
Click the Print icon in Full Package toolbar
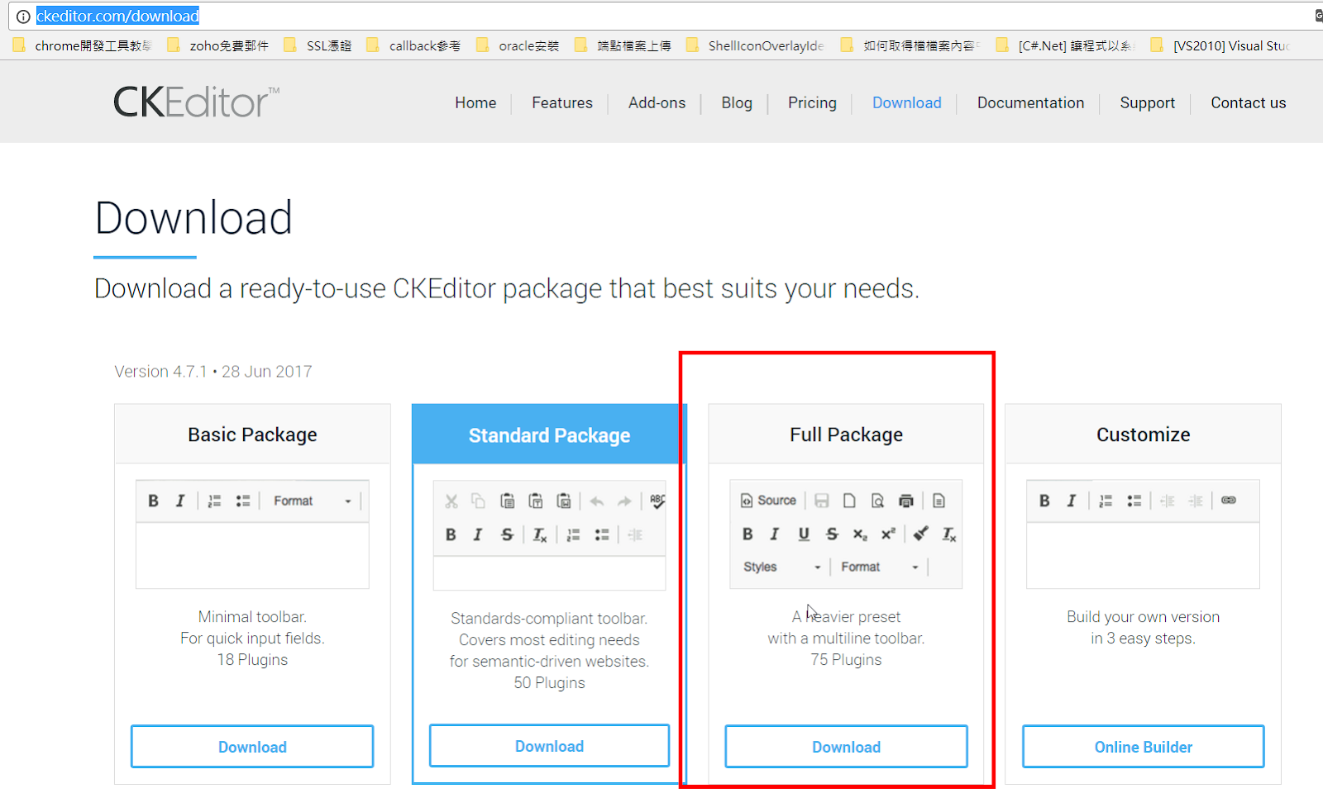pos(906,501)
